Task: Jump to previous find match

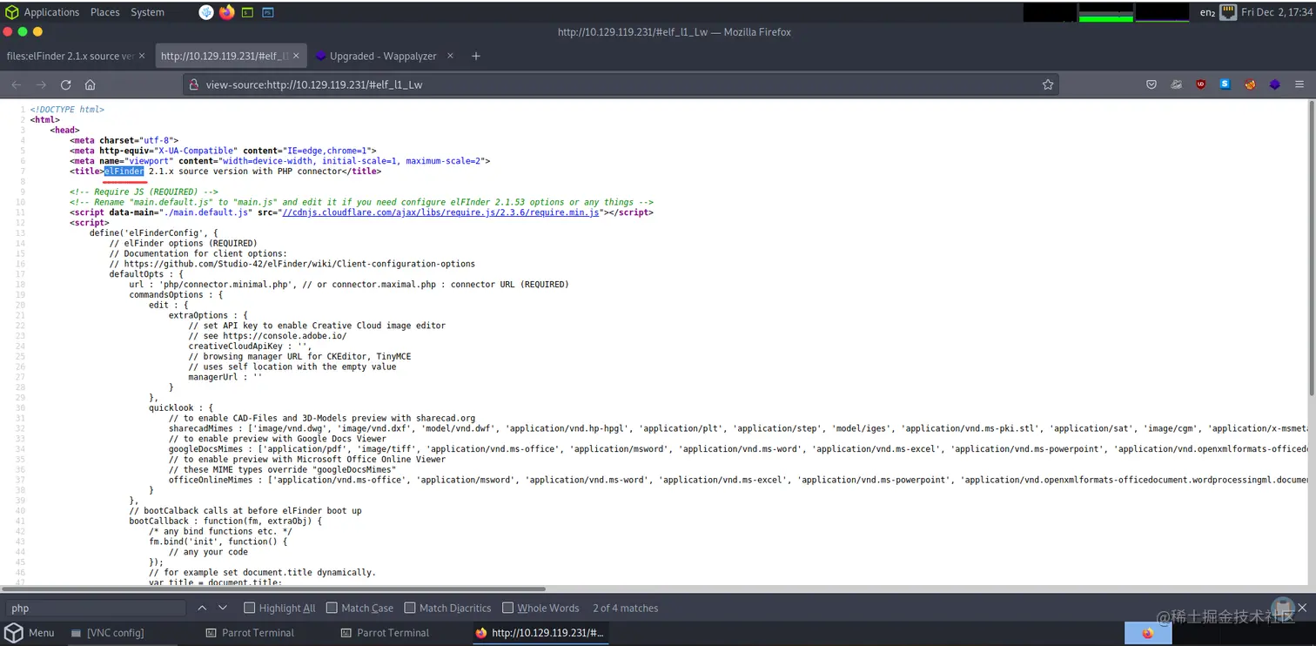Action: [202, 608]
